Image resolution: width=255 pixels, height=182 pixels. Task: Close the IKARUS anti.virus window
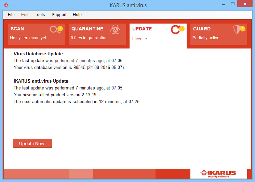pyautogui.click(x=245, y=4)
